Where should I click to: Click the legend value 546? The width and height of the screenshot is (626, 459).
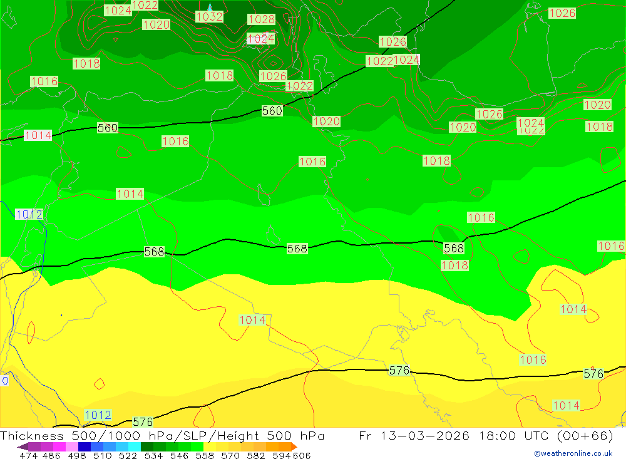click(x=179, y=455)
